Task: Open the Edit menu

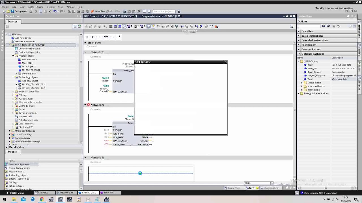Action: coord(14,7)
